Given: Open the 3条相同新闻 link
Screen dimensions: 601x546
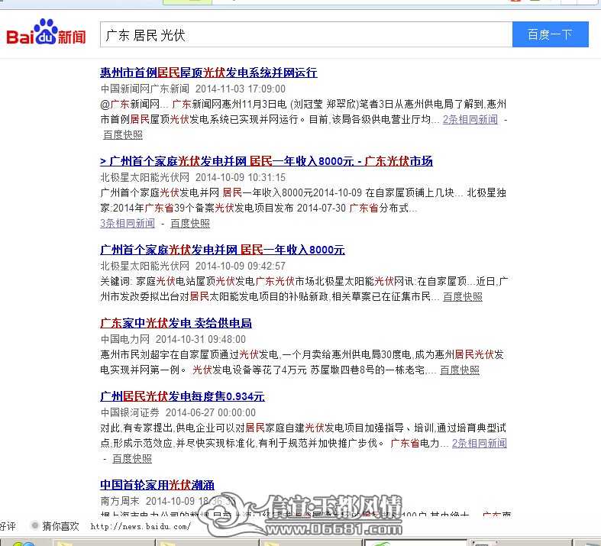Looking at the screenshot, I should (x=128, y=224).
